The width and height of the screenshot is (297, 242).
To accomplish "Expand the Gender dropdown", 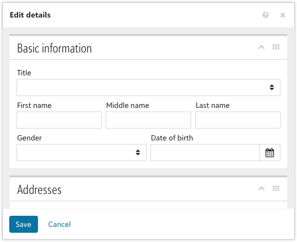I will [81, 153].
